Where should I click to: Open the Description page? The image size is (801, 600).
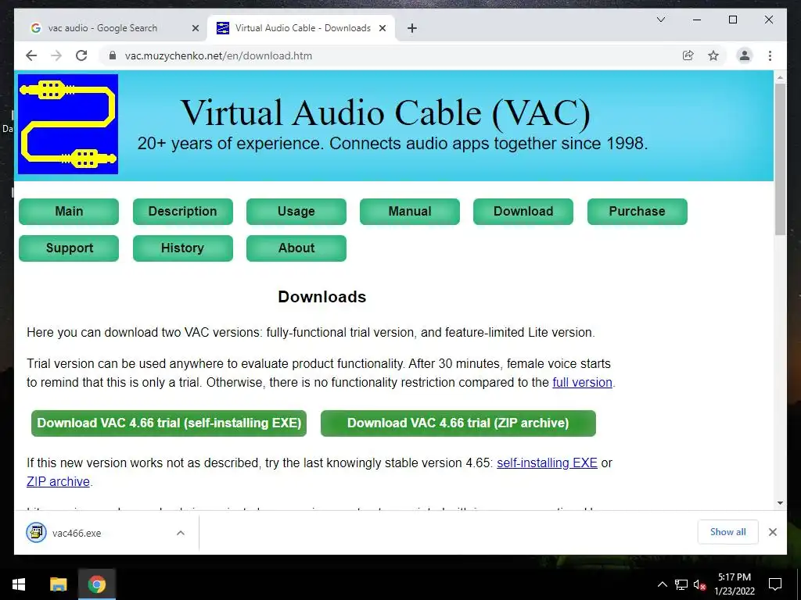click(182, 211)
